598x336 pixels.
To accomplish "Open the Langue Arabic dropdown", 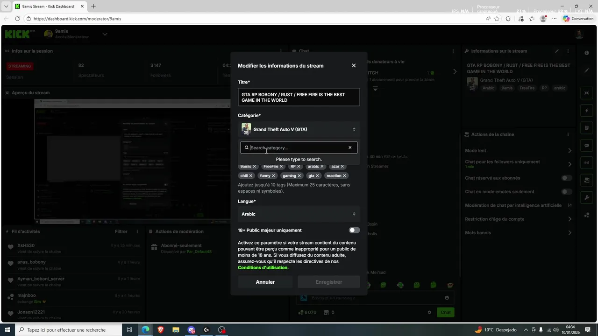I will tap(299, 214).
